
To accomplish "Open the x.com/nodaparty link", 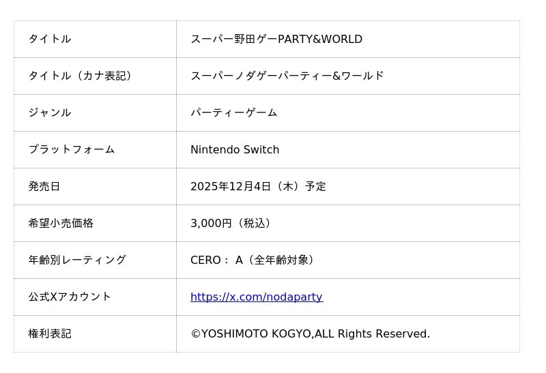I will tap(257, 297).
